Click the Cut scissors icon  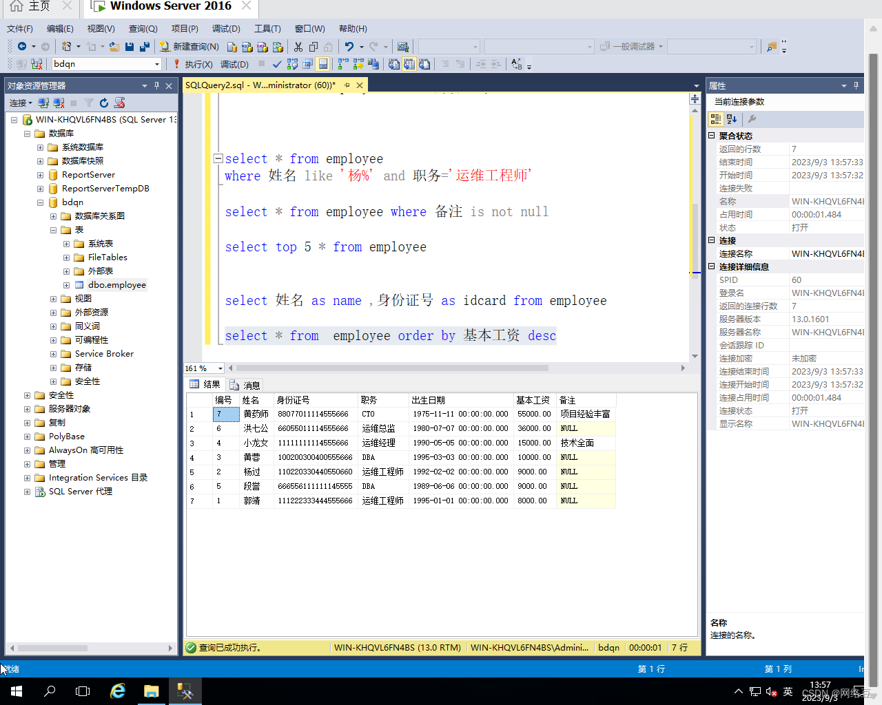[x=298, y=46]
